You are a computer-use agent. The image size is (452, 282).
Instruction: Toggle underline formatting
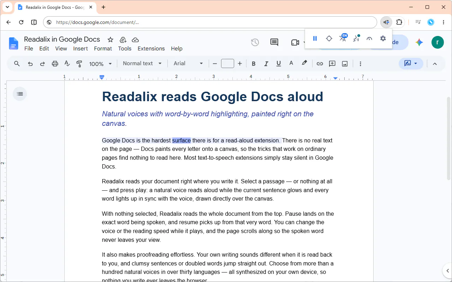pos(279,63)
